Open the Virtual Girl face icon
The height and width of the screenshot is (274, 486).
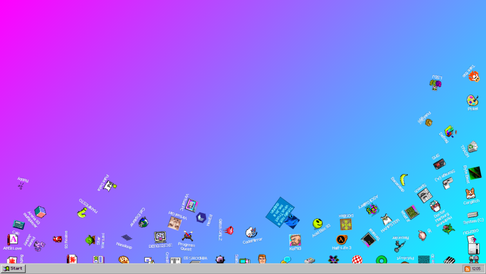click(174, 223)
